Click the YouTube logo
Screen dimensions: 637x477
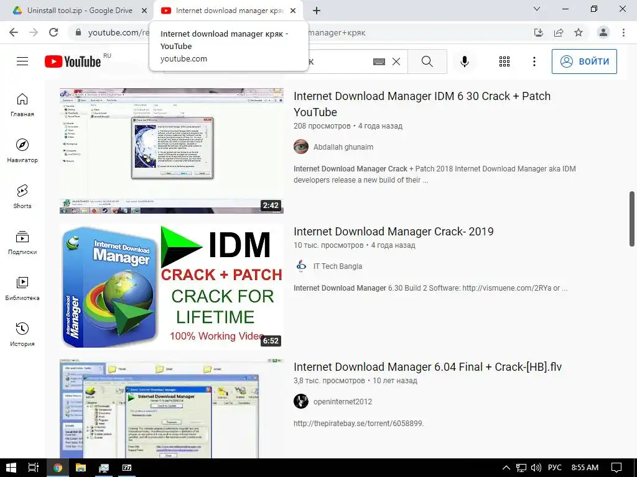click(73, 61)
